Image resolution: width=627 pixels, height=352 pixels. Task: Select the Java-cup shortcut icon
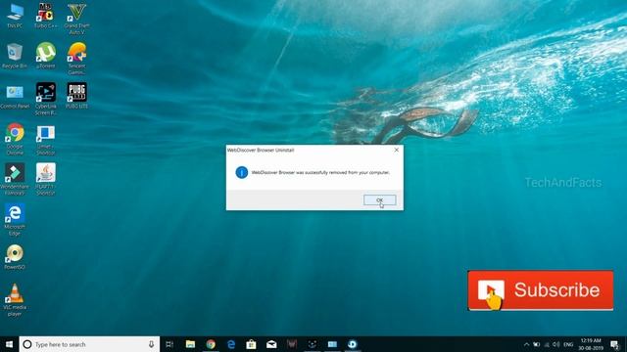click(46, 180)
